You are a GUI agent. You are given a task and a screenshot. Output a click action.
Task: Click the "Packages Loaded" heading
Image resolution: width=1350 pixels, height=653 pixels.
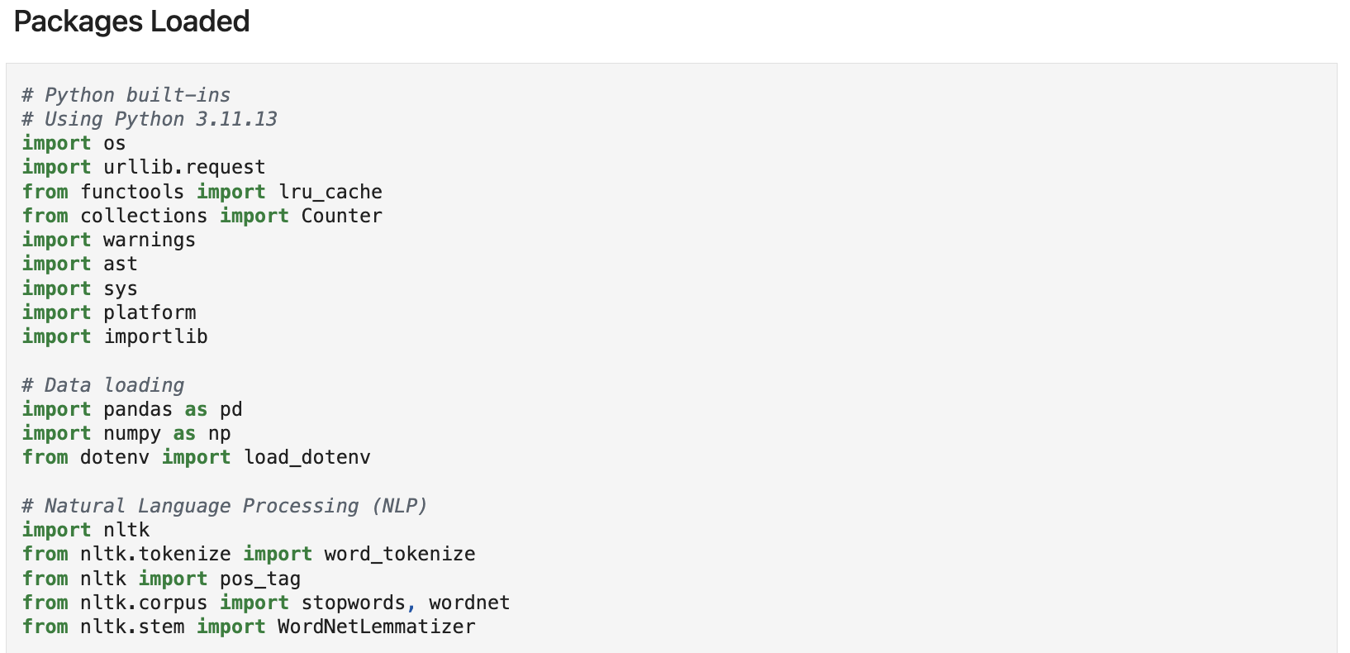click(131, 21)
